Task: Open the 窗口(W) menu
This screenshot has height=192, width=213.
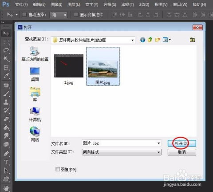Action: (x=180, y=4)
